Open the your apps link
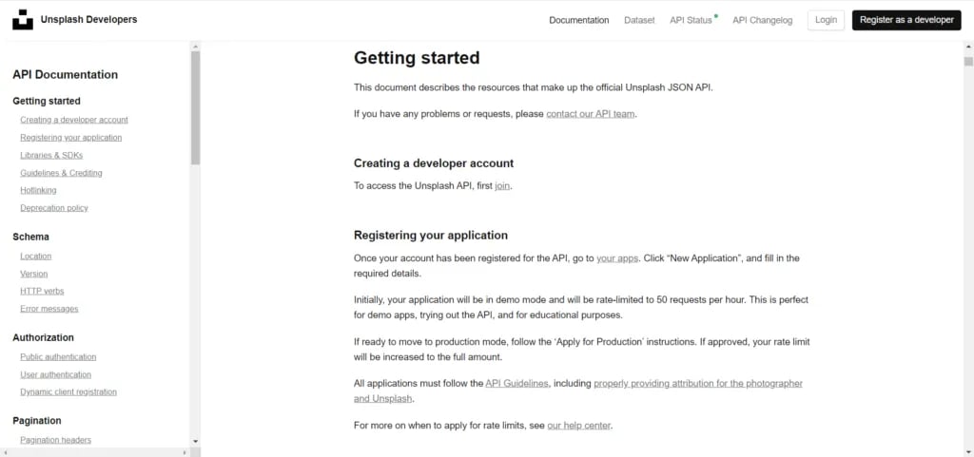Viewport: 974px width, 457px height. coord(616,258)
